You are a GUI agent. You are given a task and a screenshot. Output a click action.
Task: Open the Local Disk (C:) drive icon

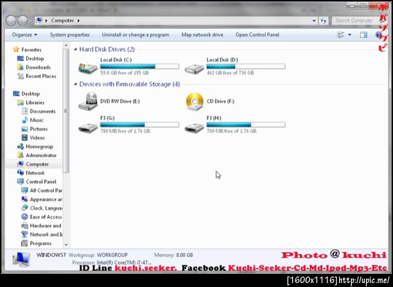pyautogui.click(x=88, y=68)
